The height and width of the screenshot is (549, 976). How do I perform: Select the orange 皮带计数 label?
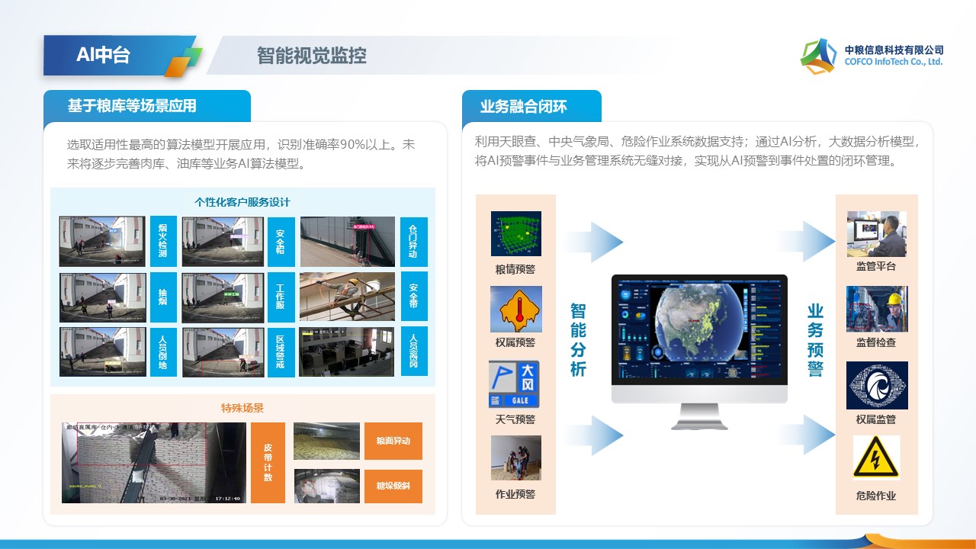pos(268,462)
